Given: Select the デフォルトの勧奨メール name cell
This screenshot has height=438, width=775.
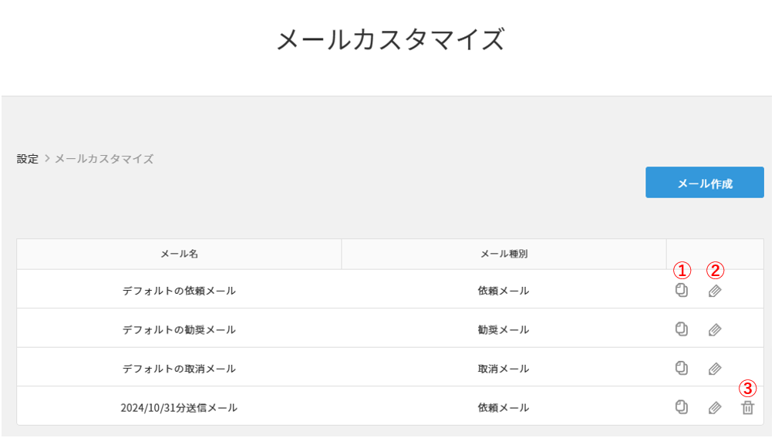Looking at the screenshot, I should 179,329.
